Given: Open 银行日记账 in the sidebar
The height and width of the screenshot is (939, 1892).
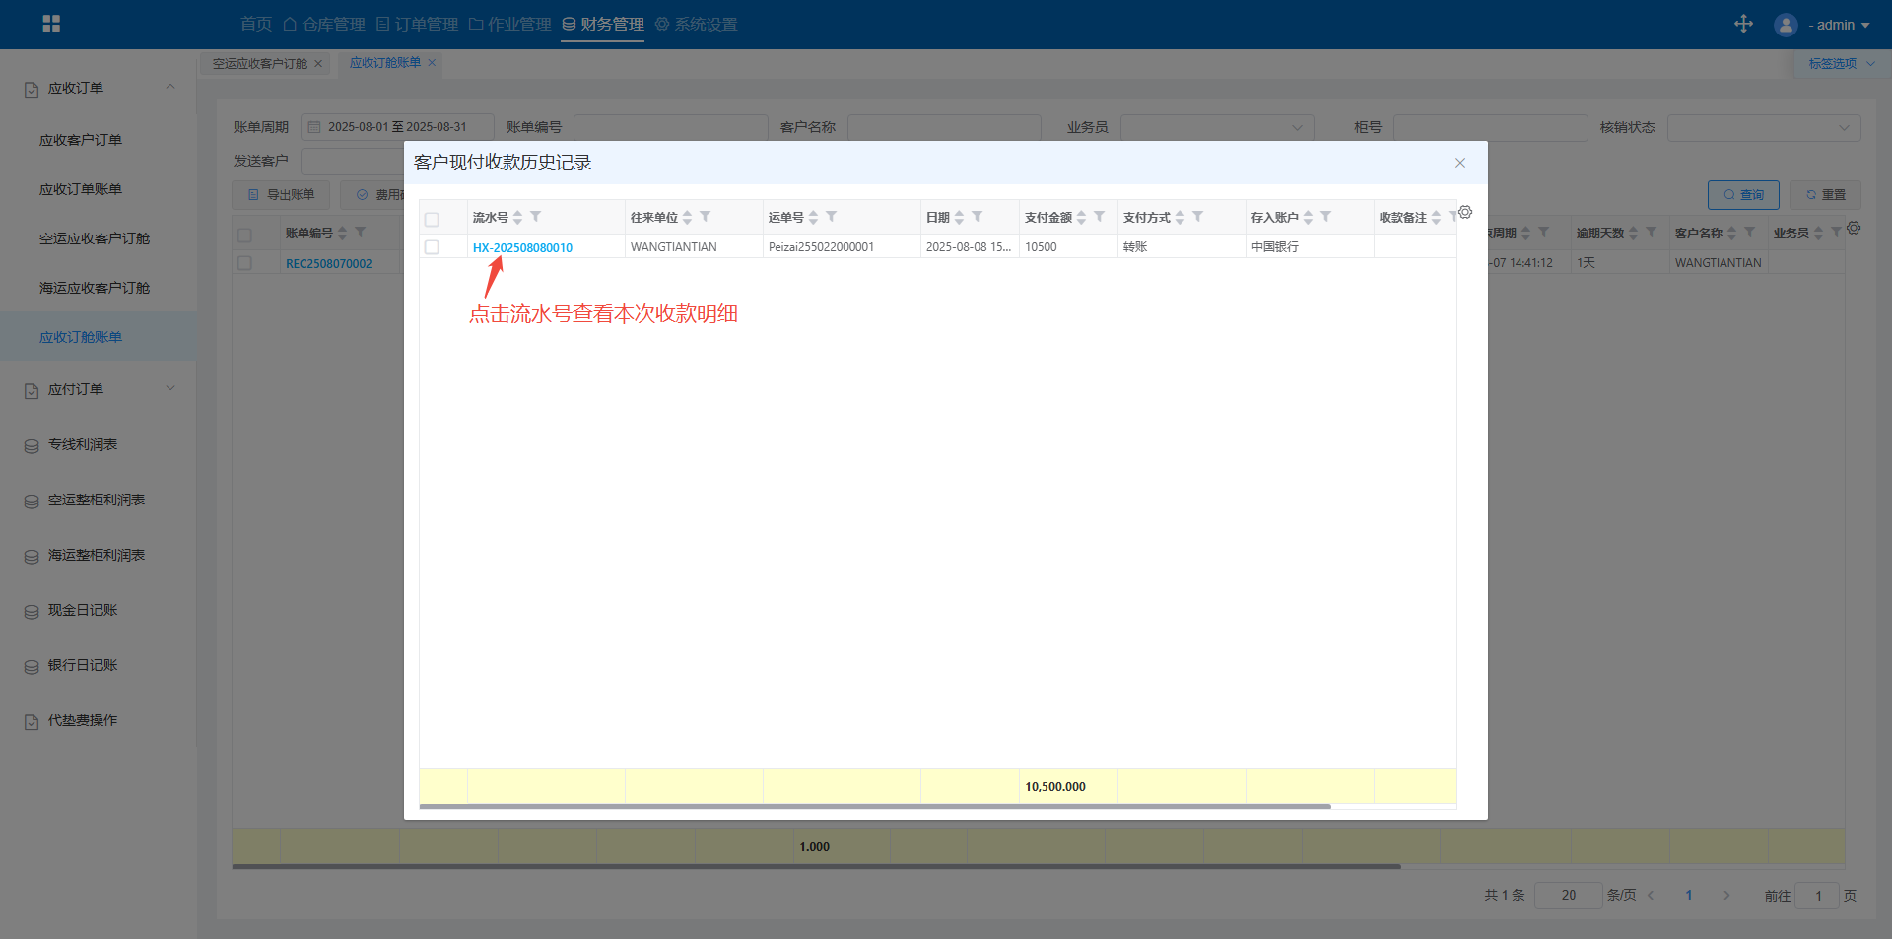Looking at the screenshot, I should tap(83, 665).
